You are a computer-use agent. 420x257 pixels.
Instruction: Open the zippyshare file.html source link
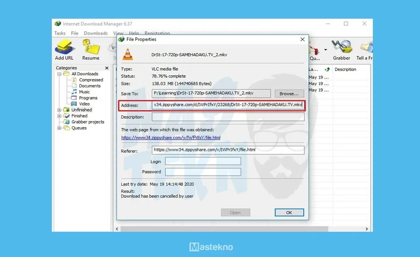point(171,138)
